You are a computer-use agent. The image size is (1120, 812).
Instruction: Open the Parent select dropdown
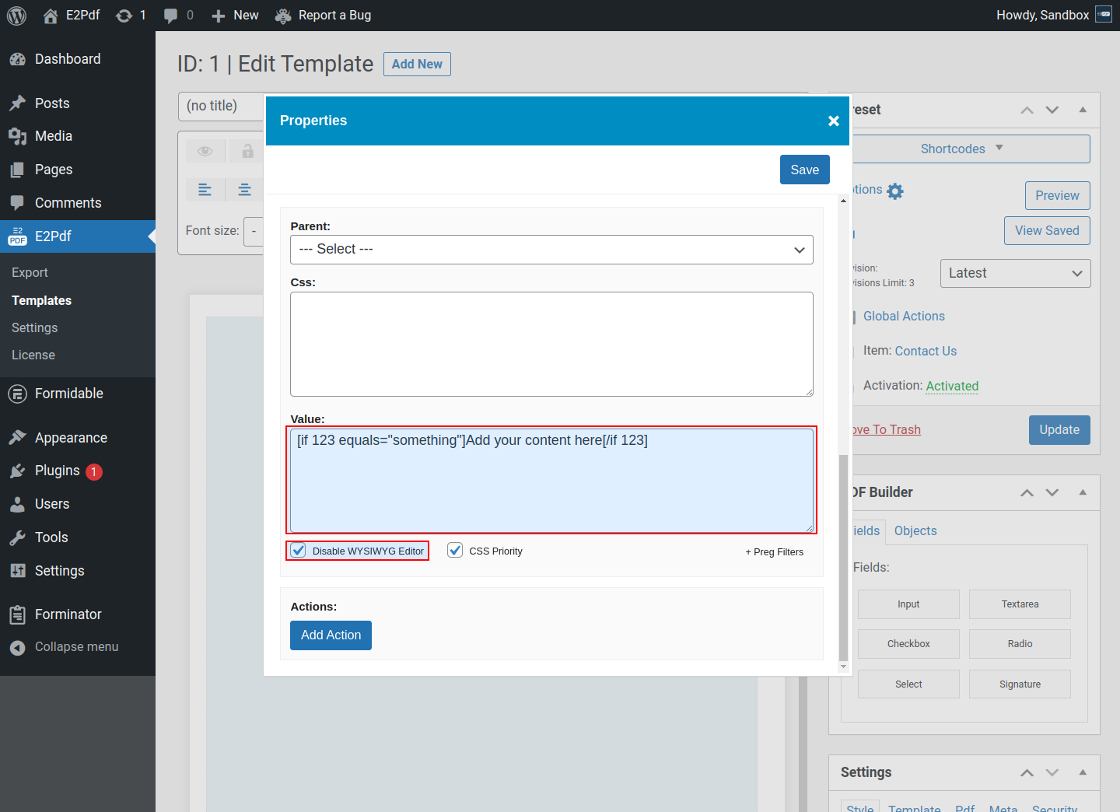click(x=551, y=250)
